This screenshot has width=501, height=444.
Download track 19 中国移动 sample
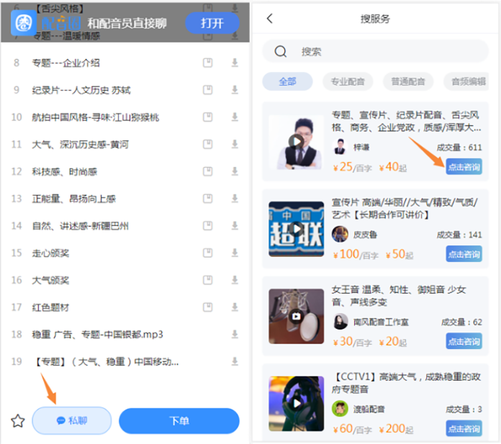click(x=235, y=361)
